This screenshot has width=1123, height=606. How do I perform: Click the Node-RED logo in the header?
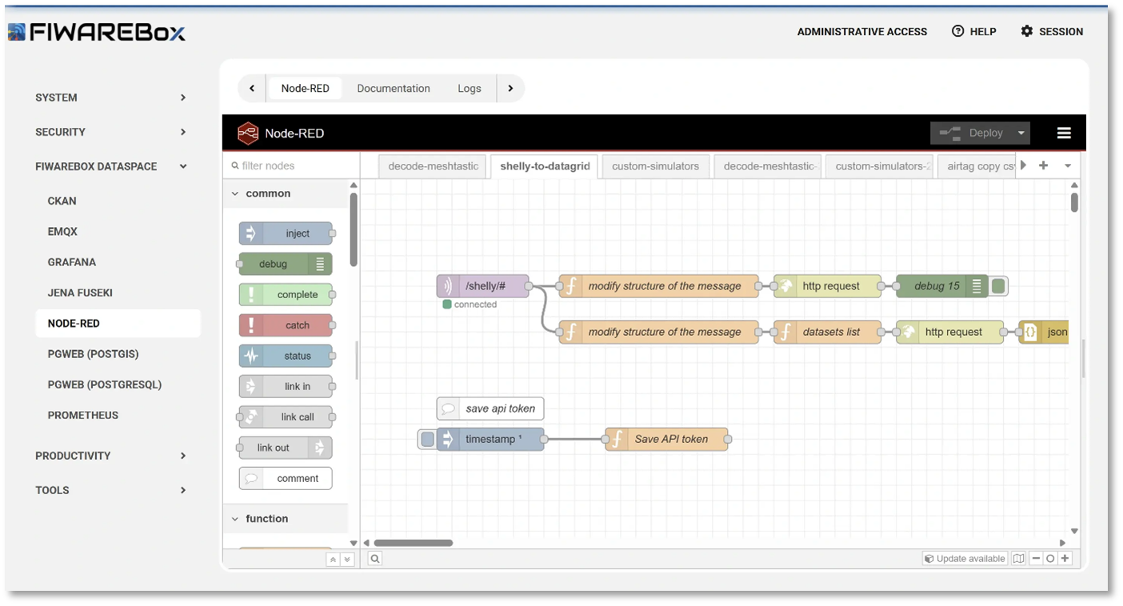click(248, 133)
